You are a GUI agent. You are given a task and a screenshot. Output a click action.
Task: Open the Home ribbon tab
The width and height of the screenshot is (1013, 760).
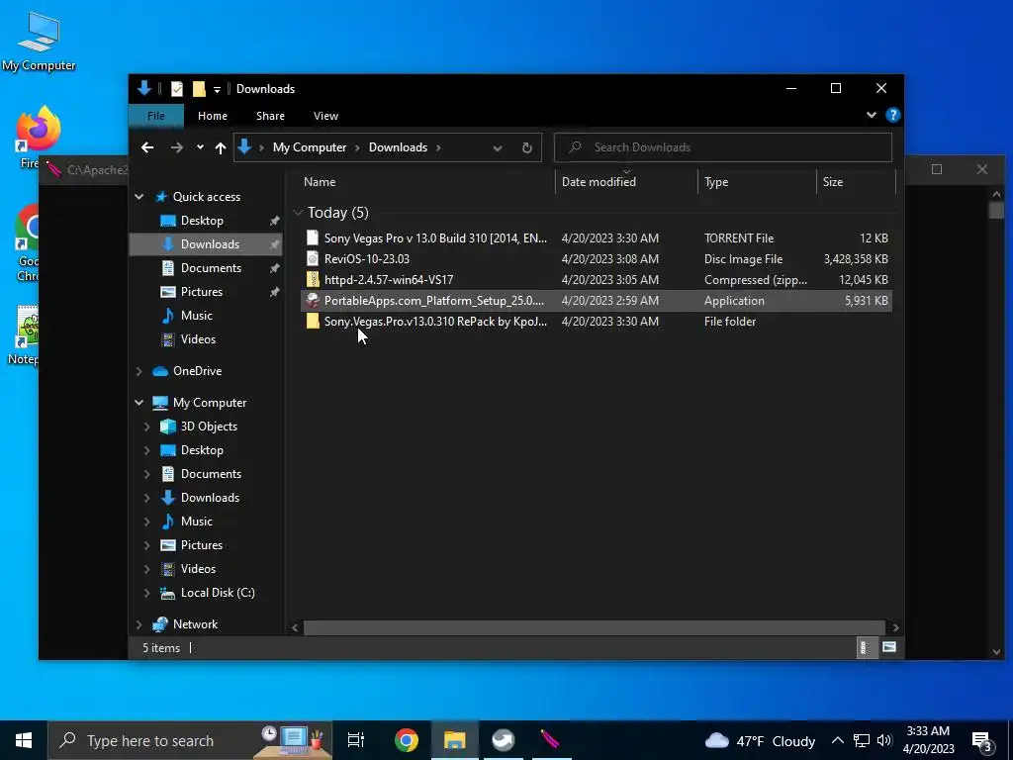213,116
